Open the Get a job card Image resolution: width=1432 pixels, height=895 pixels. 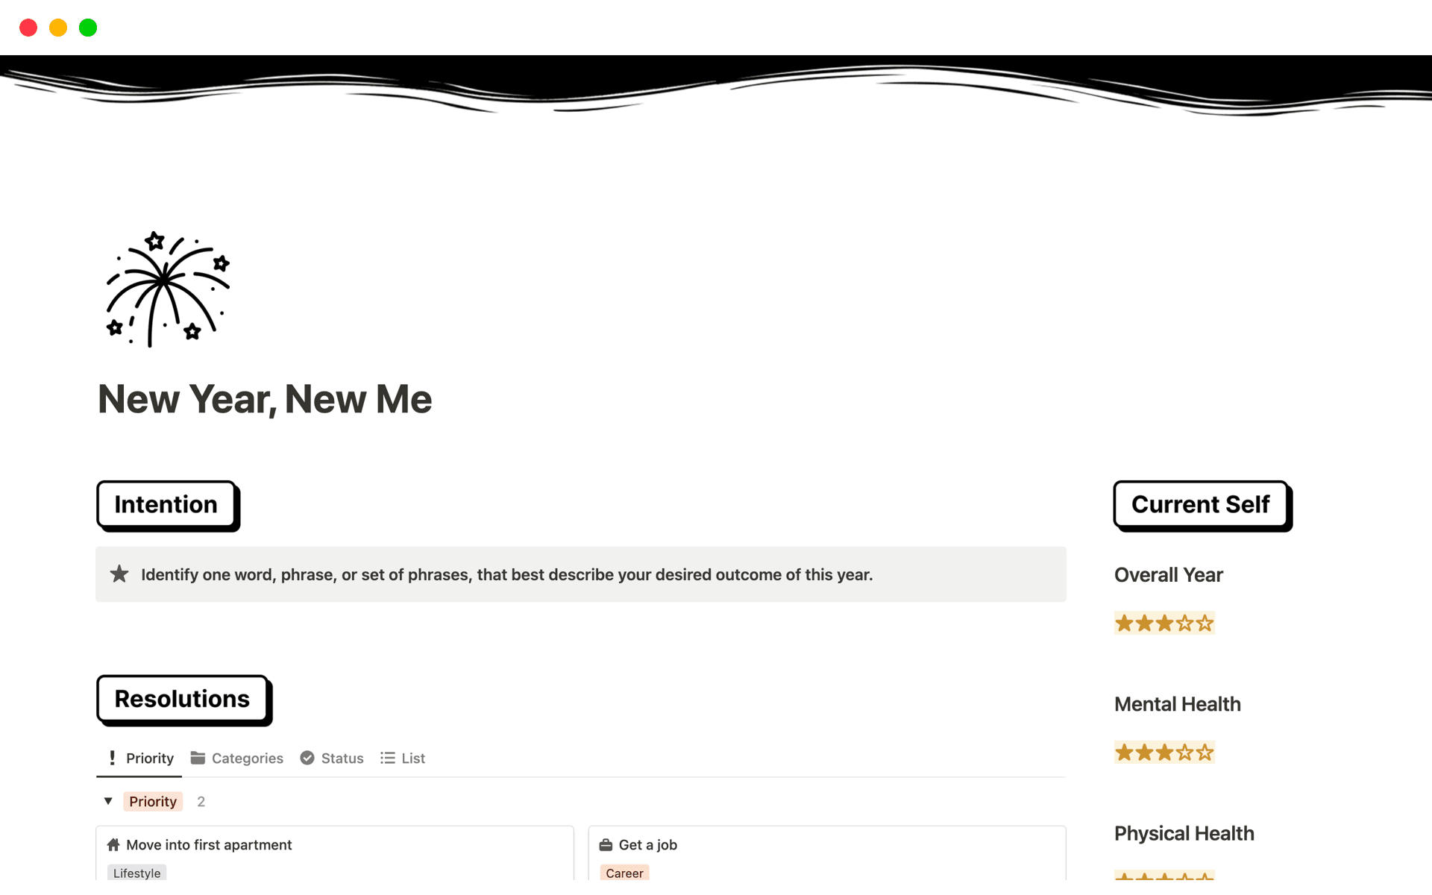pyautogui.click(x=647, y=845)
